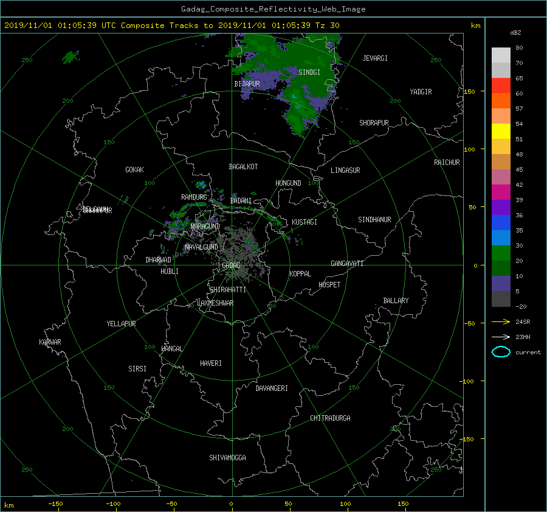Click the KUSTAGI label
The width and height of the screenshot is (547, 512).
pyautogui.click(x=304, y=222)
